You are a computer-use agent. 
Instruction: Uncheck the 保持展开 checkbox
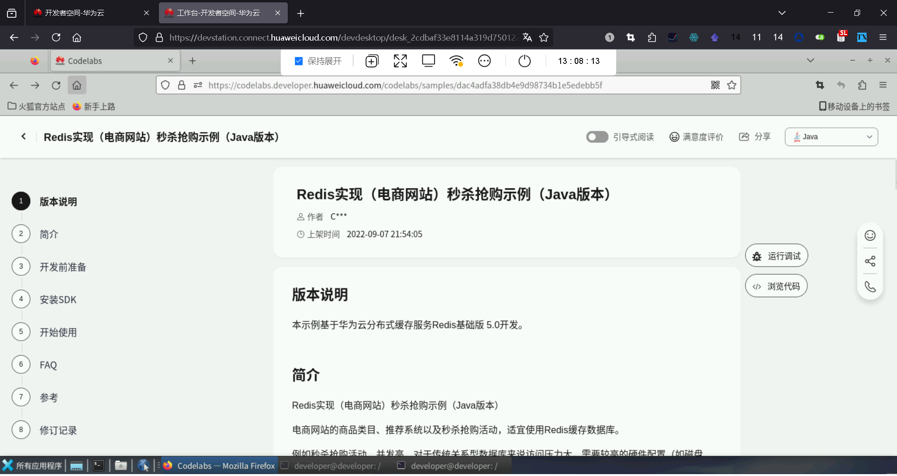click(298, 61)
